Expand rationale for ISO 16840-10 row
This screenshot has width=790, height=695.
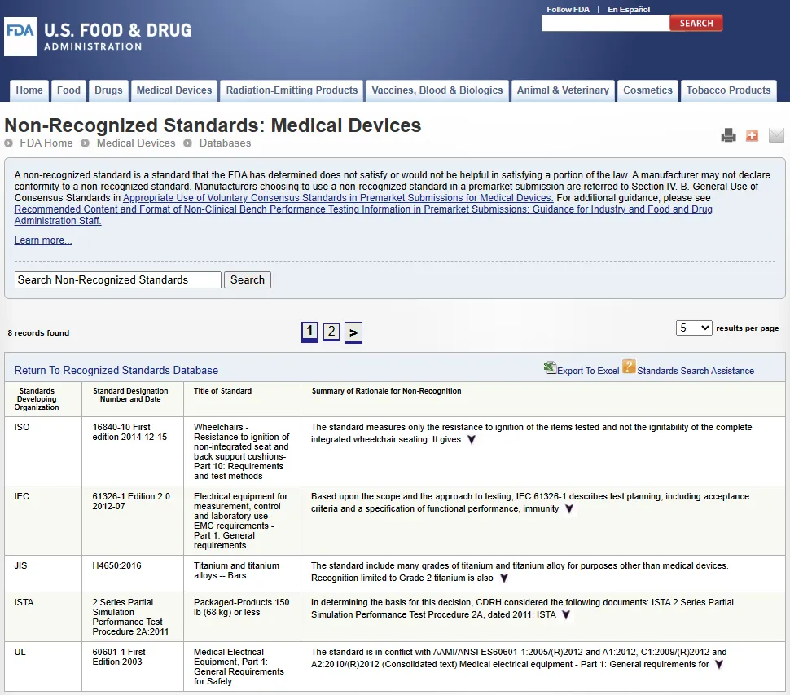(471, 439)
